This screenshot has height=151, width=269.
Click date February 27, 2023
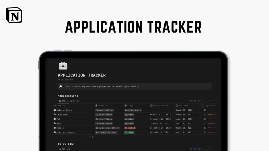coord(160,115)
